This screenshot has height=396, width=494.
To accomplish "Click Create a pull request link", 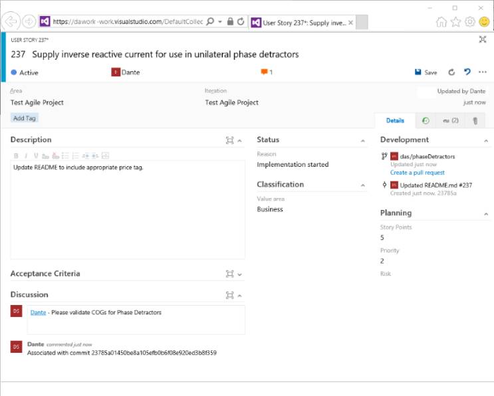I will pyautogui.click(x=417, y=173).
